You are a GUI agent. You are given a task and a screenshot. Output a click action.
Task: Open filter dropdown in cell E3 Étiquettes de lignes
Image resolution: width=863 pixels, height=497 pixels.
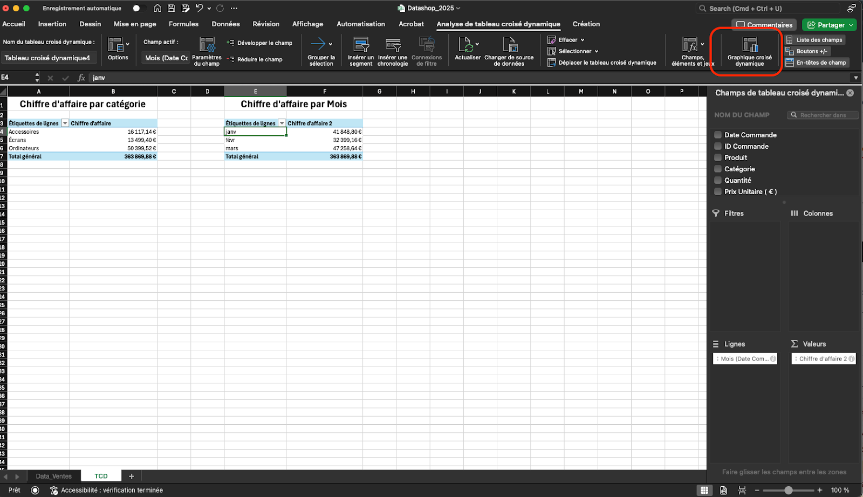282,123
